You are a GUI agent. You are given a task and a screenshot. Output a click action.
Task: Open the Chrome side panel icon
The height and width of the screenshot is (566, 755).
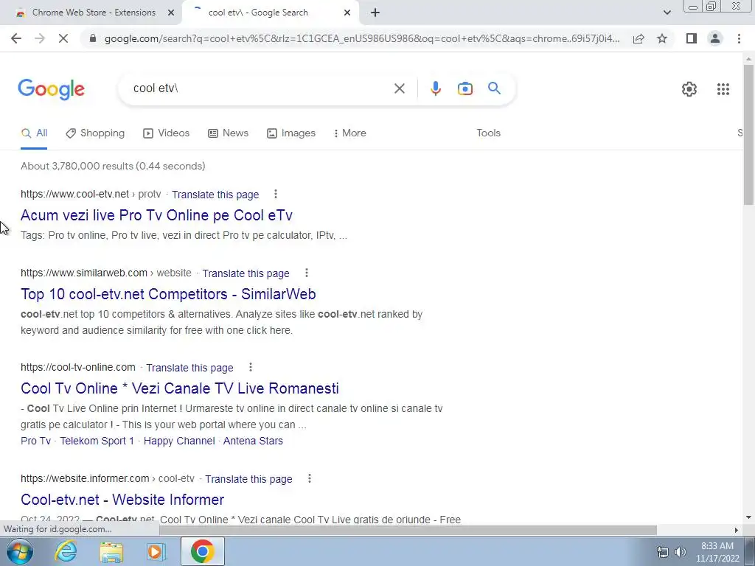(x=692, y=38)
